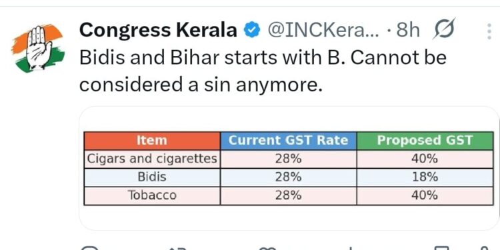This screenshot has width=500, height=250.
Task: Open the @INCKera... handle link
Action: 323,31
